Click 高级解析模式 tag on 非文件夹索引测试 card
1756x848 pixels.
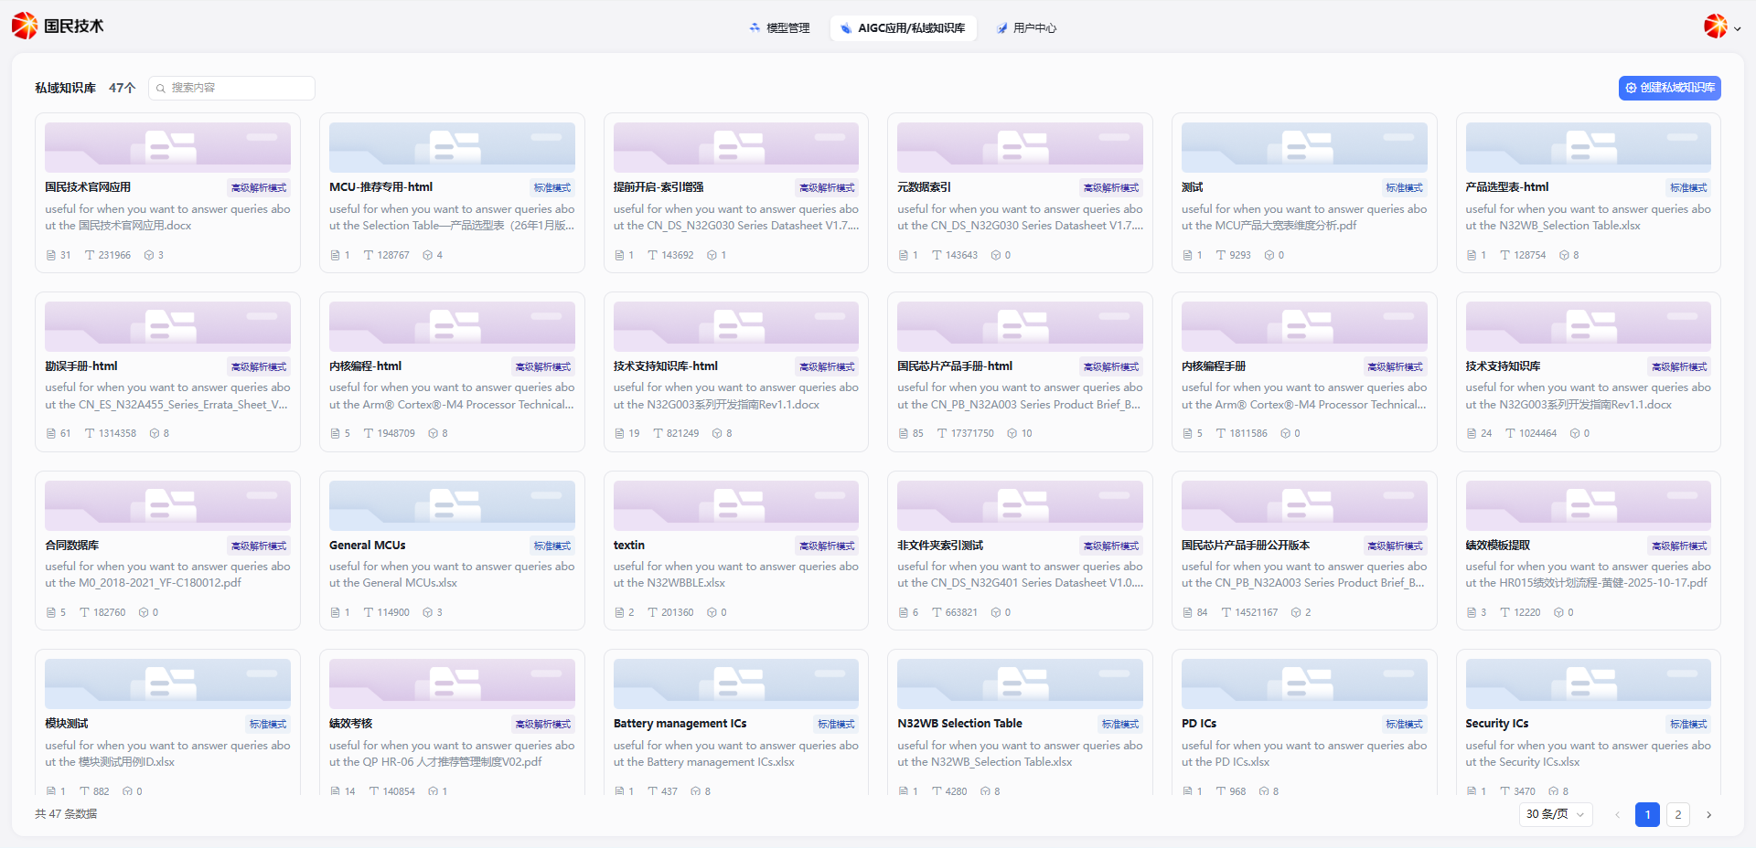pyautogui.click(x=1111, y=546)
